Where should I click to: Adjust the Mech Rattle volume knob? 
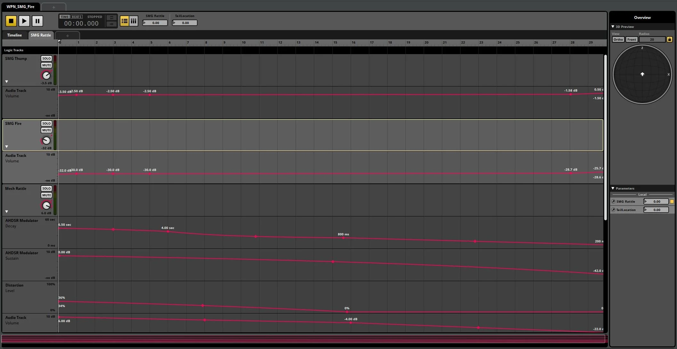pos(46,205)
